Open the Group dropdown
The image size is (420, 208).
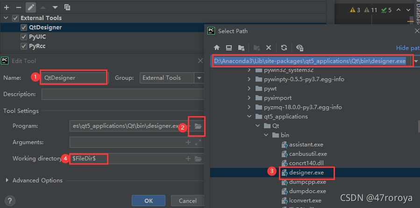pyautogui.click(x=199, y=78)
